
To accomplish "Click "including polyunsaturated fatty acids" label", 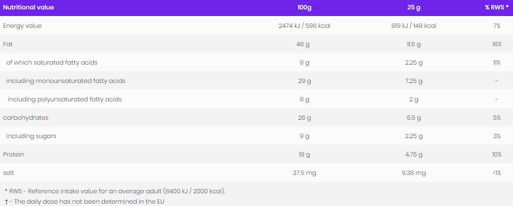I will [x=65, y=99].
